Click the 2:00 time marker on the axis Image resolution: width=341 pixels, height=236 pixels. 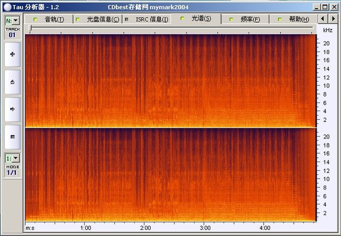(x=145, y=228)
